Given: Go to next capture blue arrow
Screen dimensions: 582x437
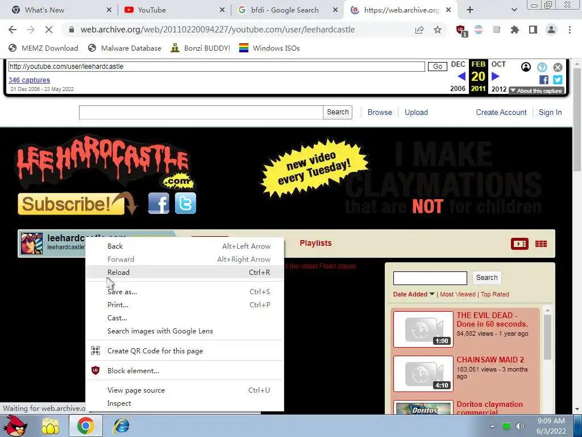Looking at the screenshot, I should coord(495,76).
